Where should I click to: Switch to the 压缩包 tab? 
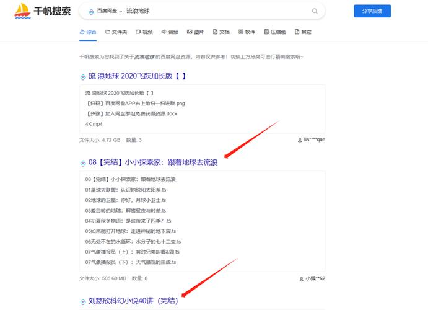(x=275, y=32)
